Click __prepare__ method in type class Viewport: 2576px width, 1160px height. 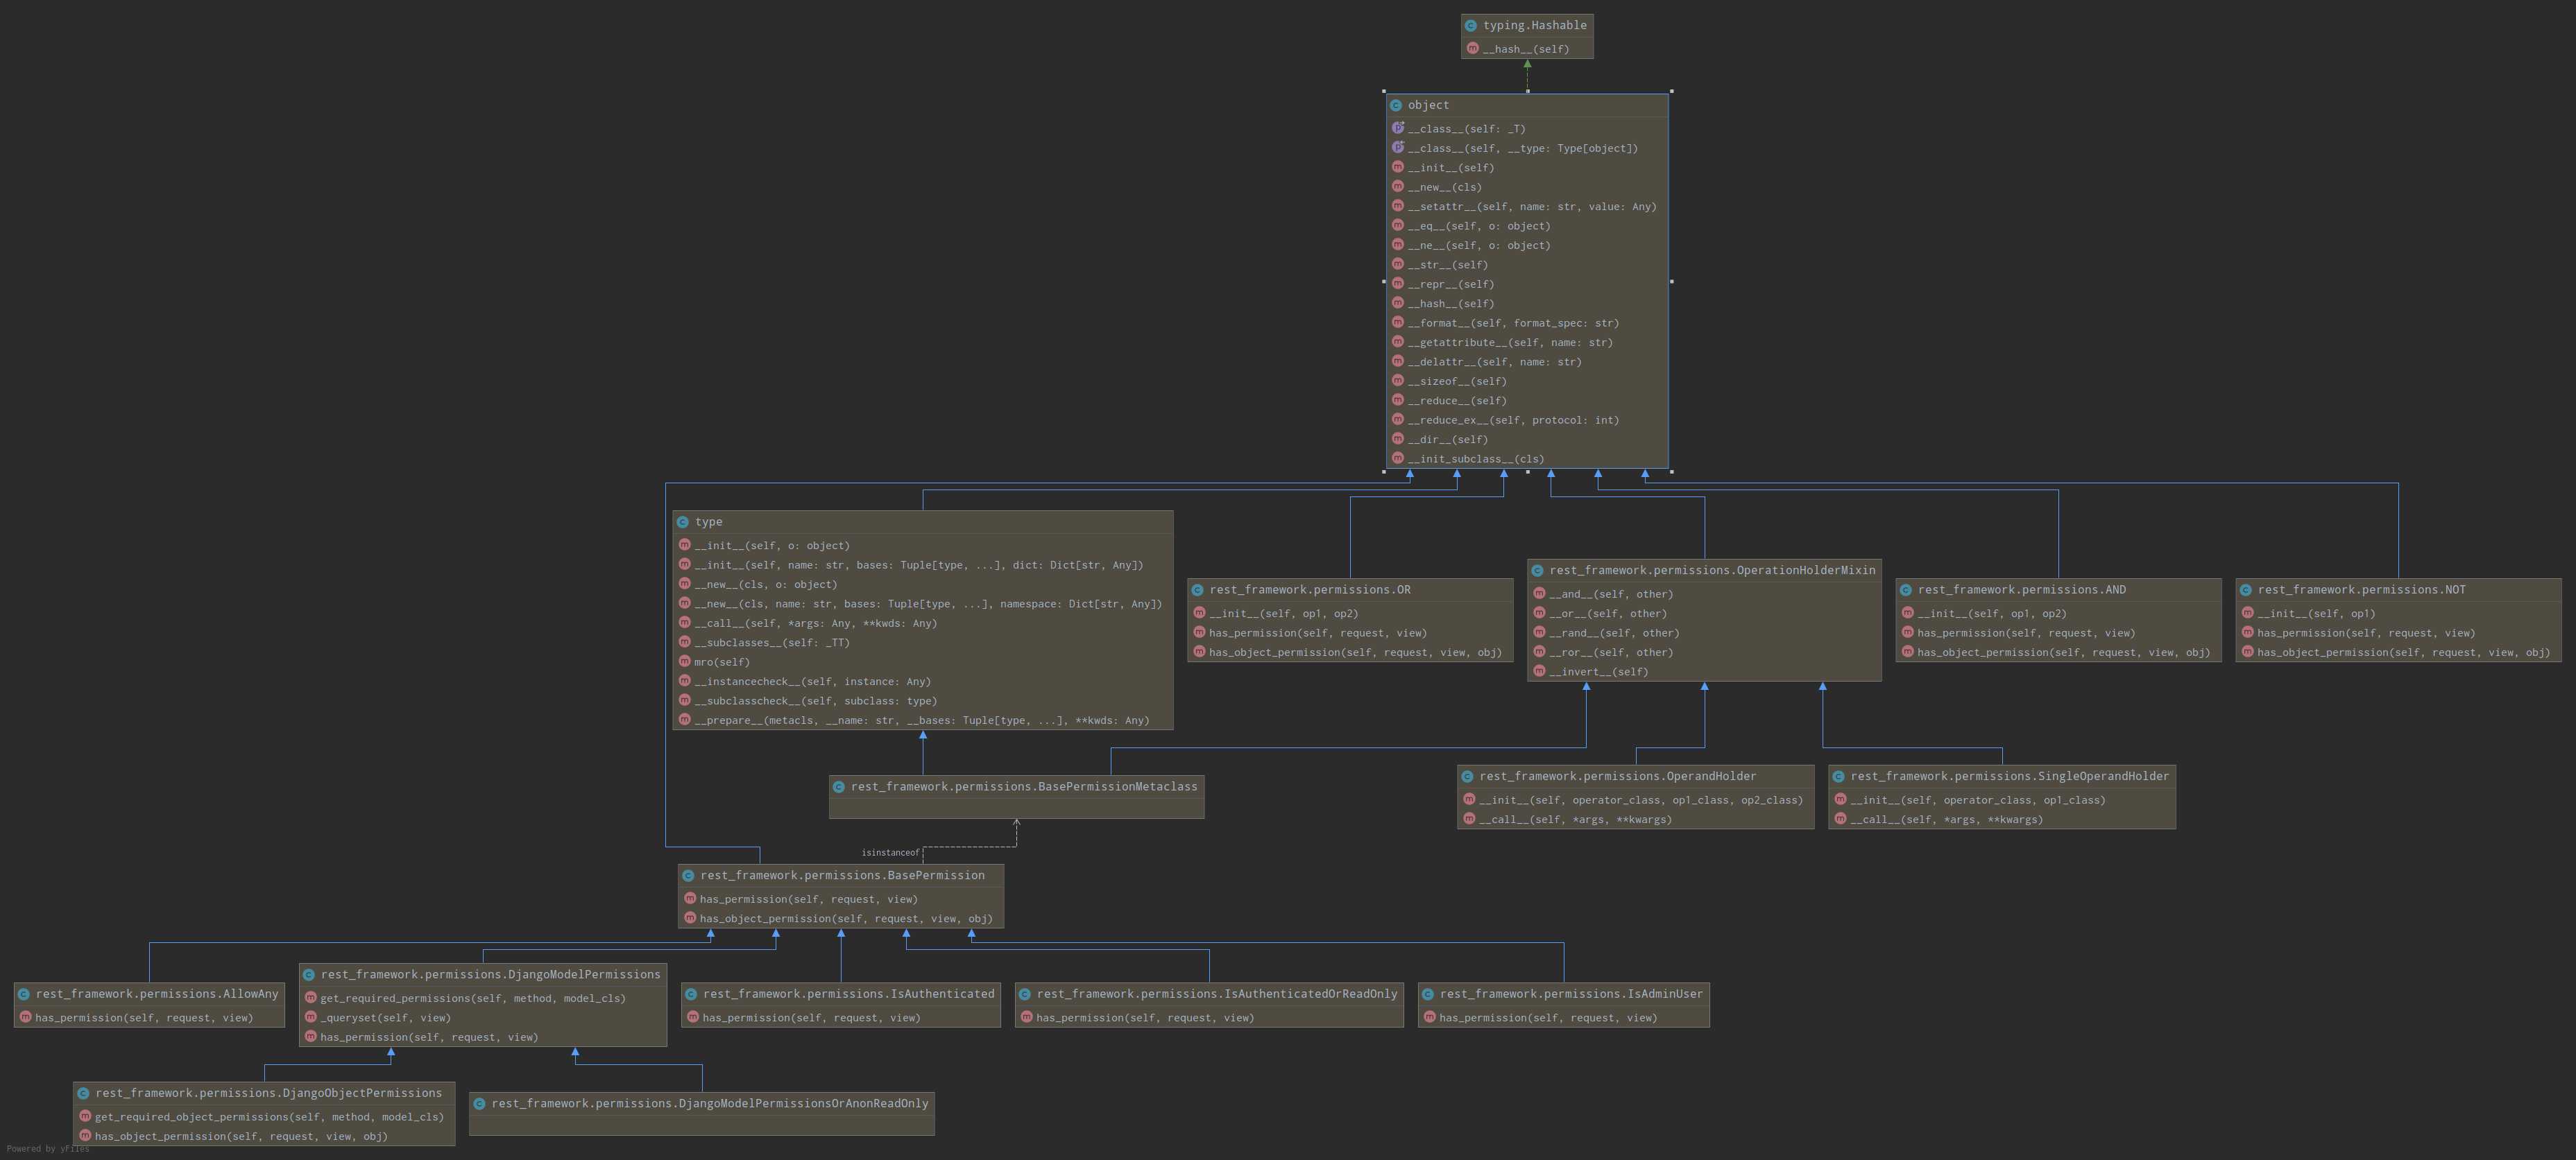point(922,720)
